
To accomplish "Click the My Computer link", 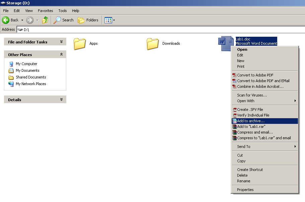I will pyautogui.click(x=26, y=64).
